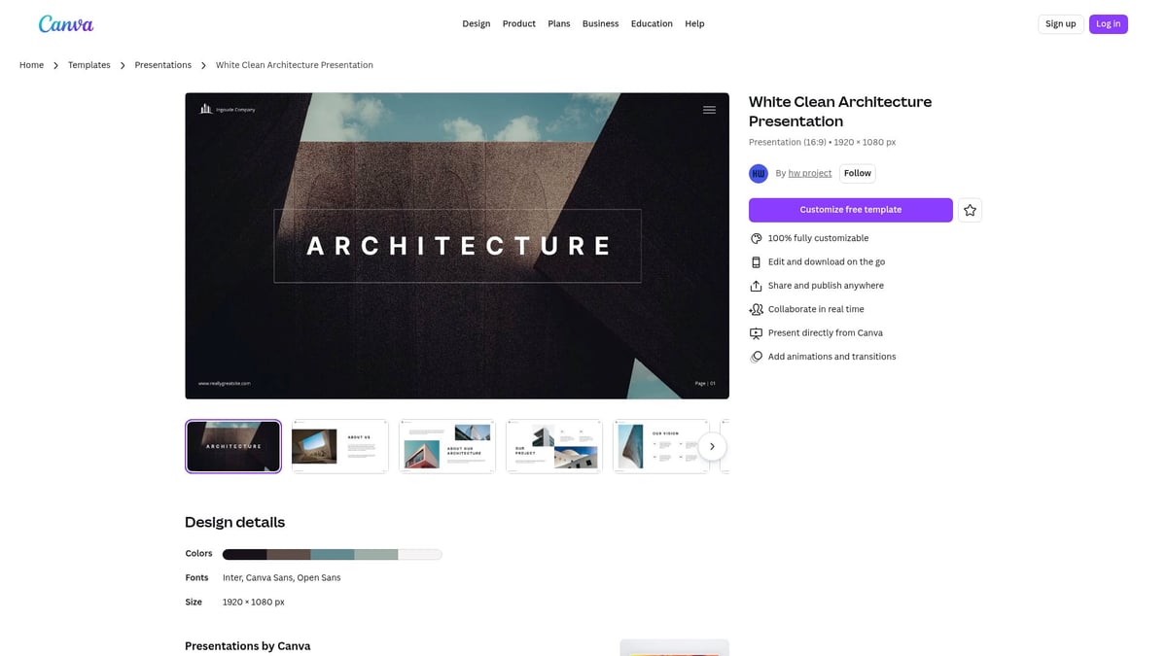Click Customize free template

[x=850, y=209]
